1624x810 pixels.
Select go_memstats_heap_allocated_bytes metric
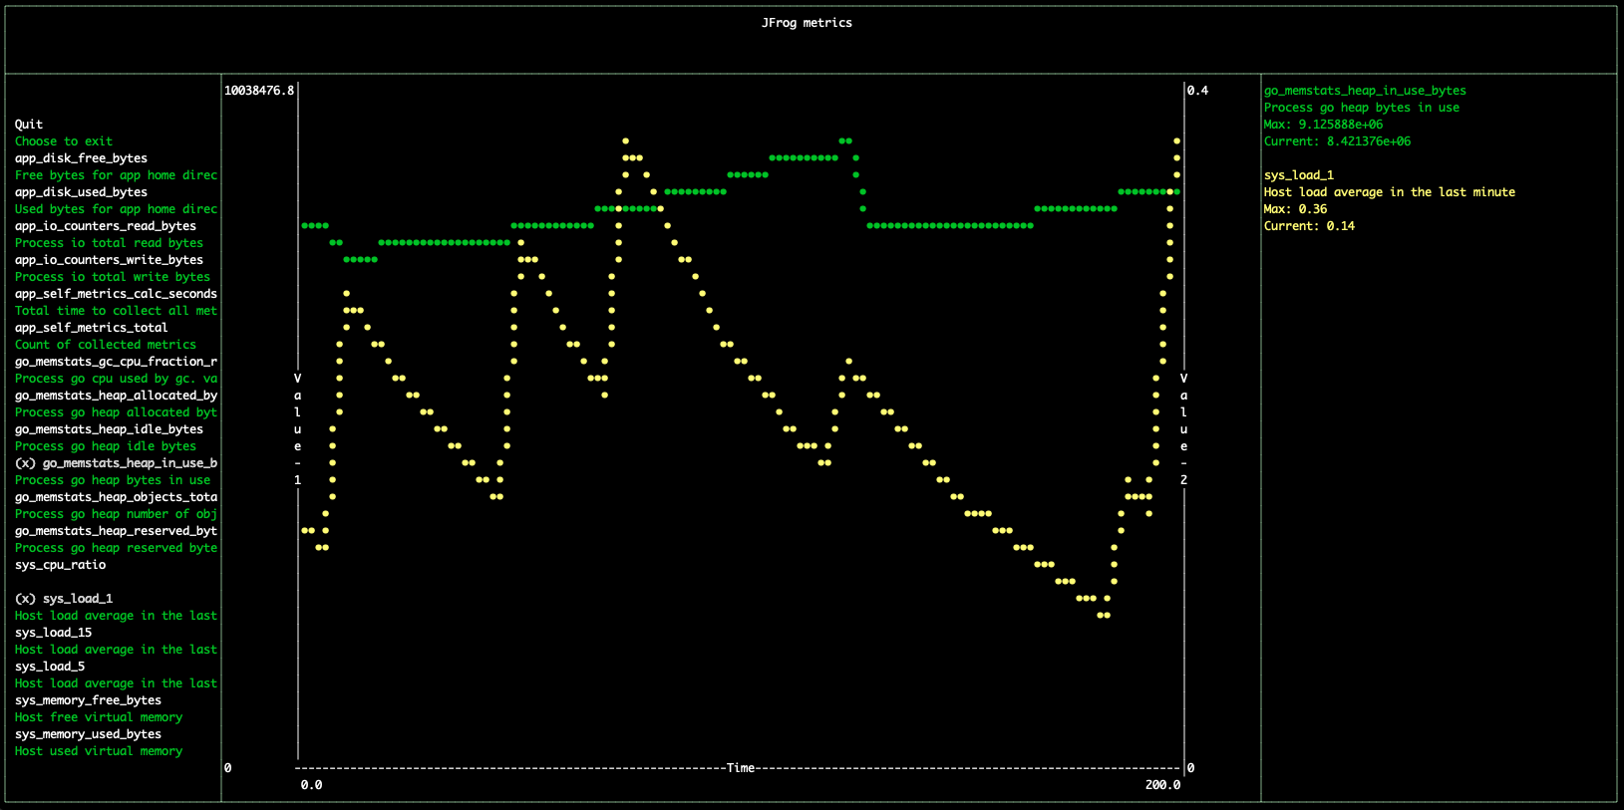tap(116, 396)
